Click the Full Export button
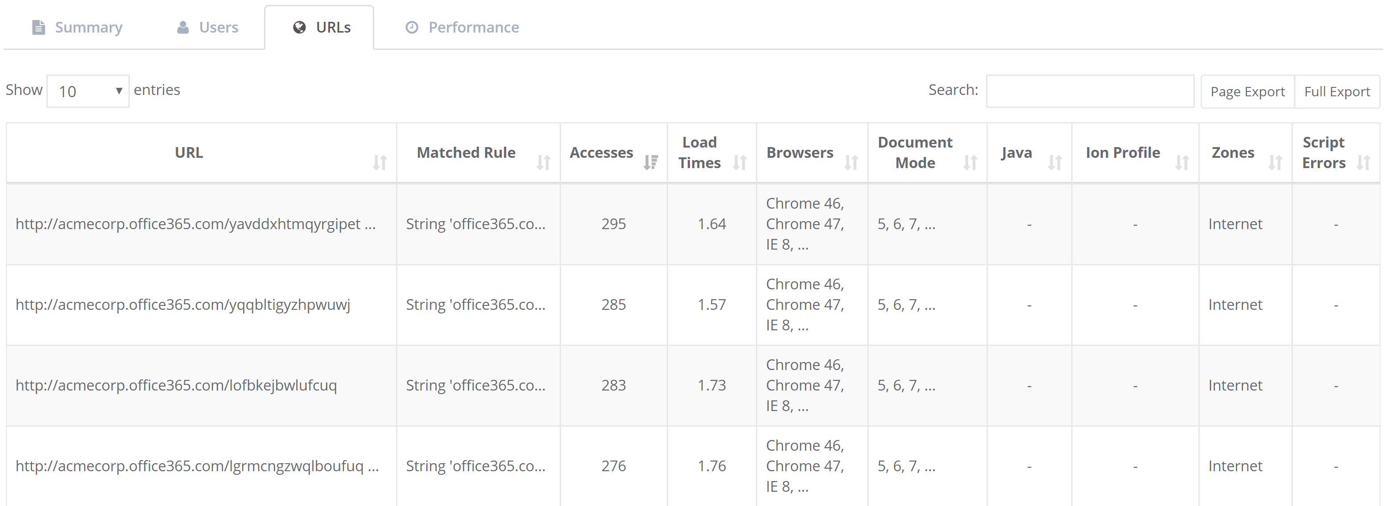 tap(1337, 91)
